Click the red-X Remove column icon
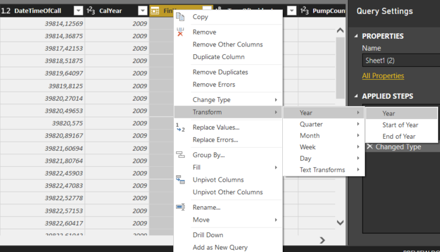 coord(180,32)
